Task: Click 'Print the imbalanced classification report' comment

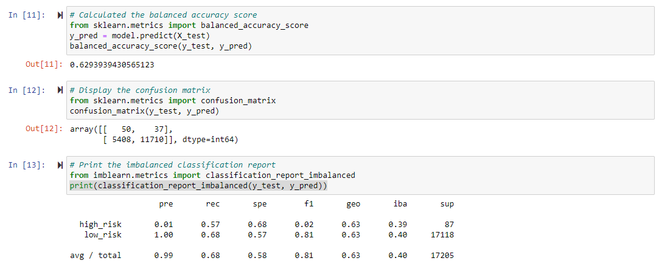Action: [172, 165]
